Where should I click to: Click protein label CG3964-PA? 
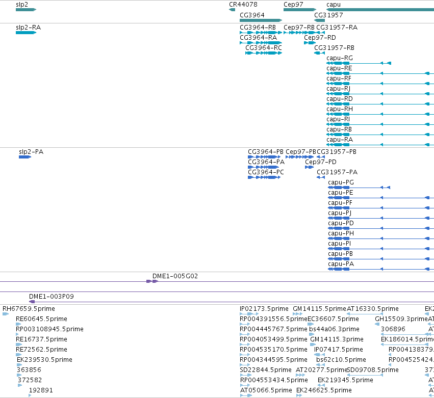pyautogui.click(x=266, y=162)
